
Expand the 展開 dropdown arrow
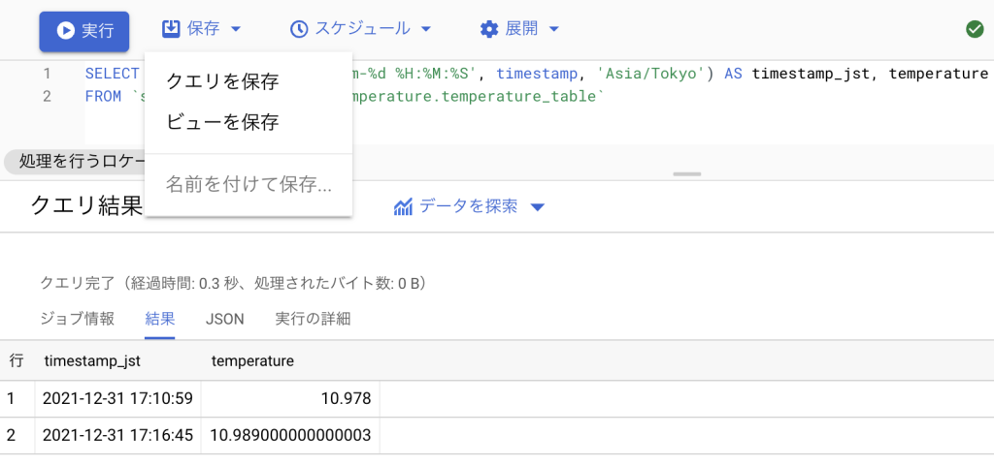pyautogui.click(x=554, y=29)
